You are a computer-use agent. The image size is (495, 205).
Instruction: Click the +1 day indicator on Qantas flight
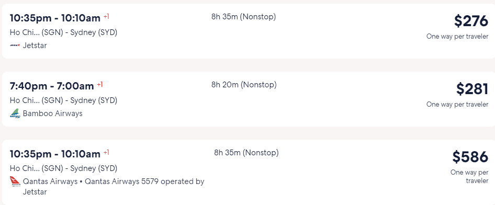point(106,153)
